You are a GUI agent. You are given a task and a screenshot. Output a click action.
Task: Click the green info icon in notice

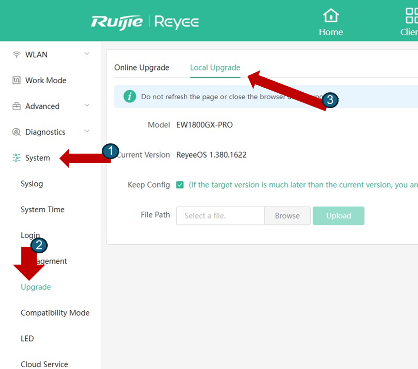130,96
